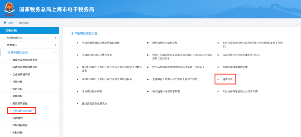Click the tax bureau emblem logo
This screenshot has width=301, height=137.
click(9, 9)
